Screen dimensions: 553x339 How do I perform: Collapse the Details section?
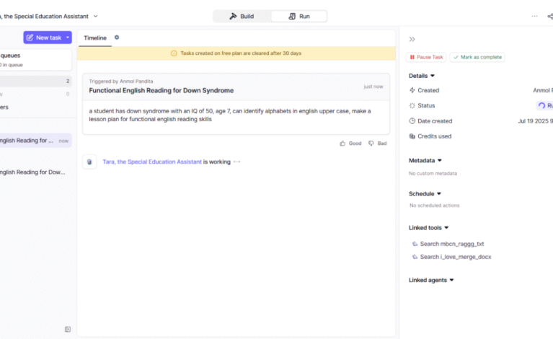tap(433, 76)
